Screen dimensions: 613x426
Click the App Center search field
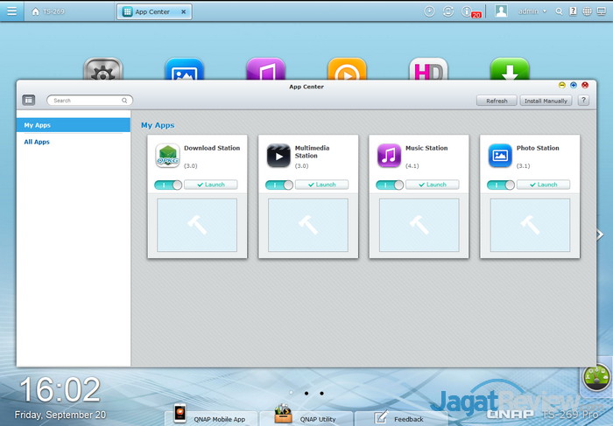[x=89, y=101]
